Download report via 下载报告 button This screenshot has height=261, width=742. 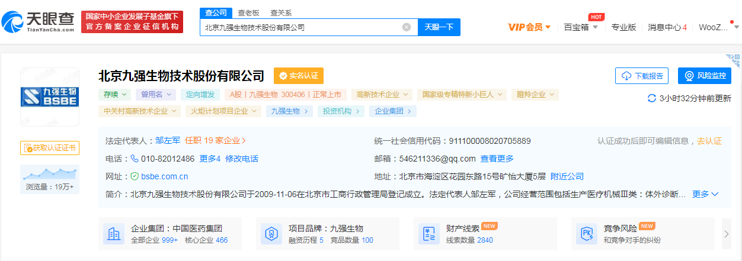(642, 76)
